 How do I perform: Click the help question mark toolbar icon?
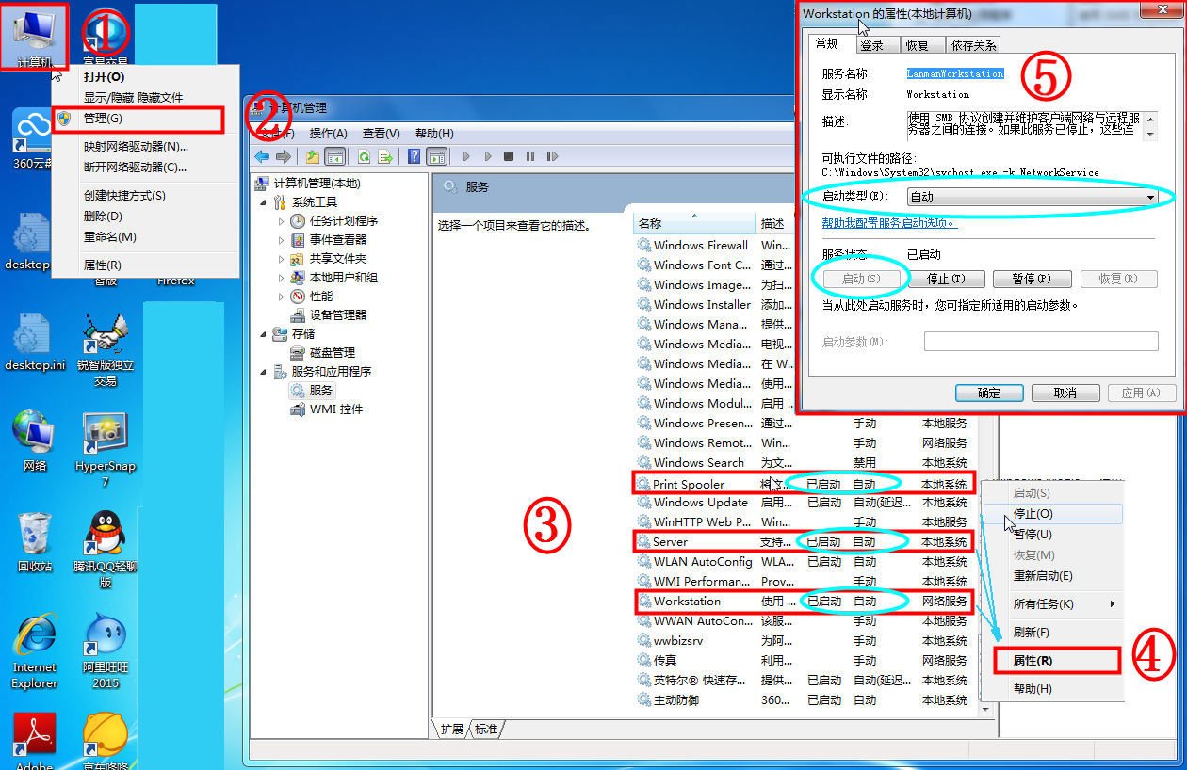coord(412,157)
